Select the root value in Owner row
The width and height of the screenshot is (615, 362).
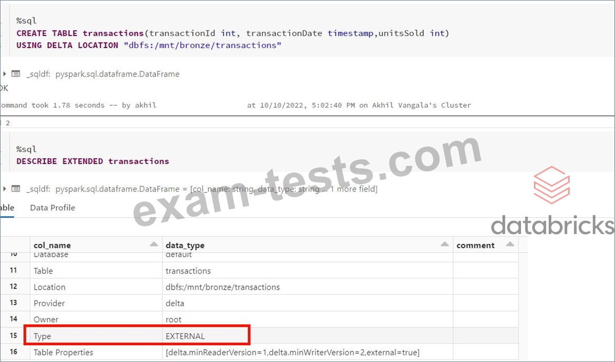click(173, 320)
